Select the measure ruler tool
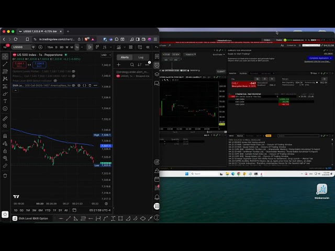Image resolution: width=335 pixels, height=251 pixels. coord(5,119)
